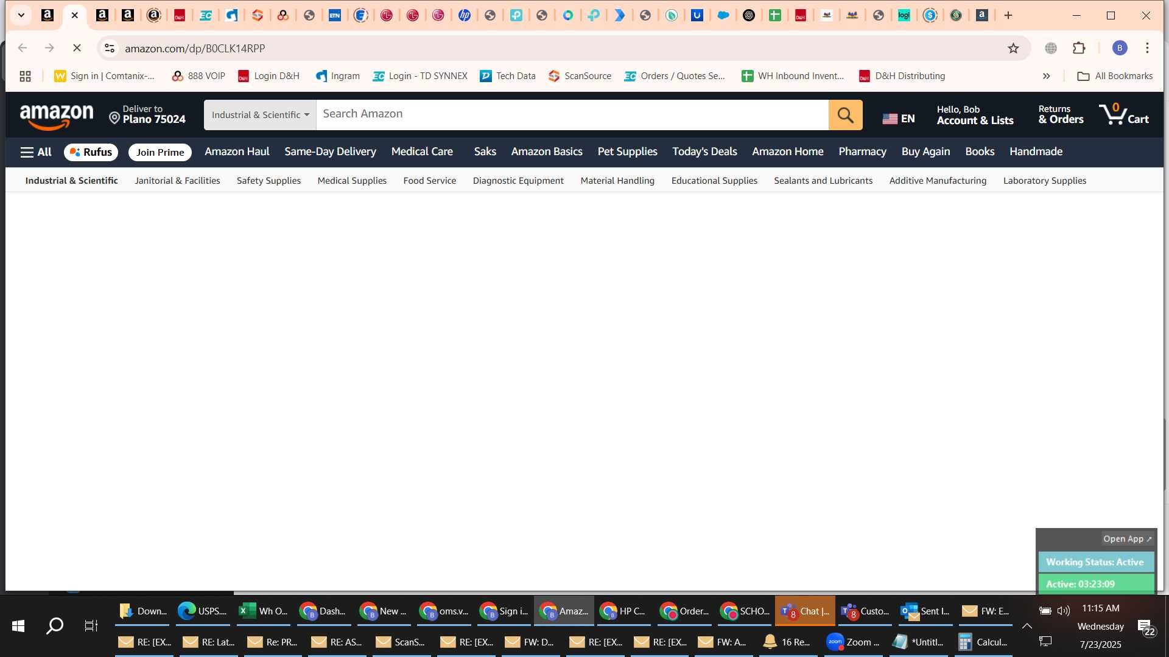Click the Amazon logo
This screenshot has width=1169, height=657.
[57, 116]
